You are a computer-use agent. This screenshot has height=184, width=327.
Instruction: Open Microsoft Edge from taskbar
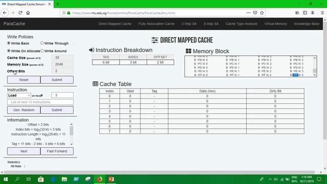[53, 179]
